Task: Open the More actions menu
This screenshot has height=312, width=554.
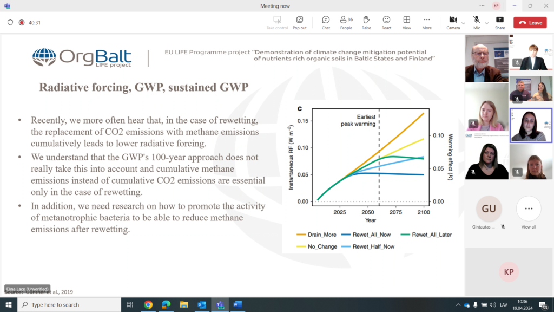Action: [427, 23]
